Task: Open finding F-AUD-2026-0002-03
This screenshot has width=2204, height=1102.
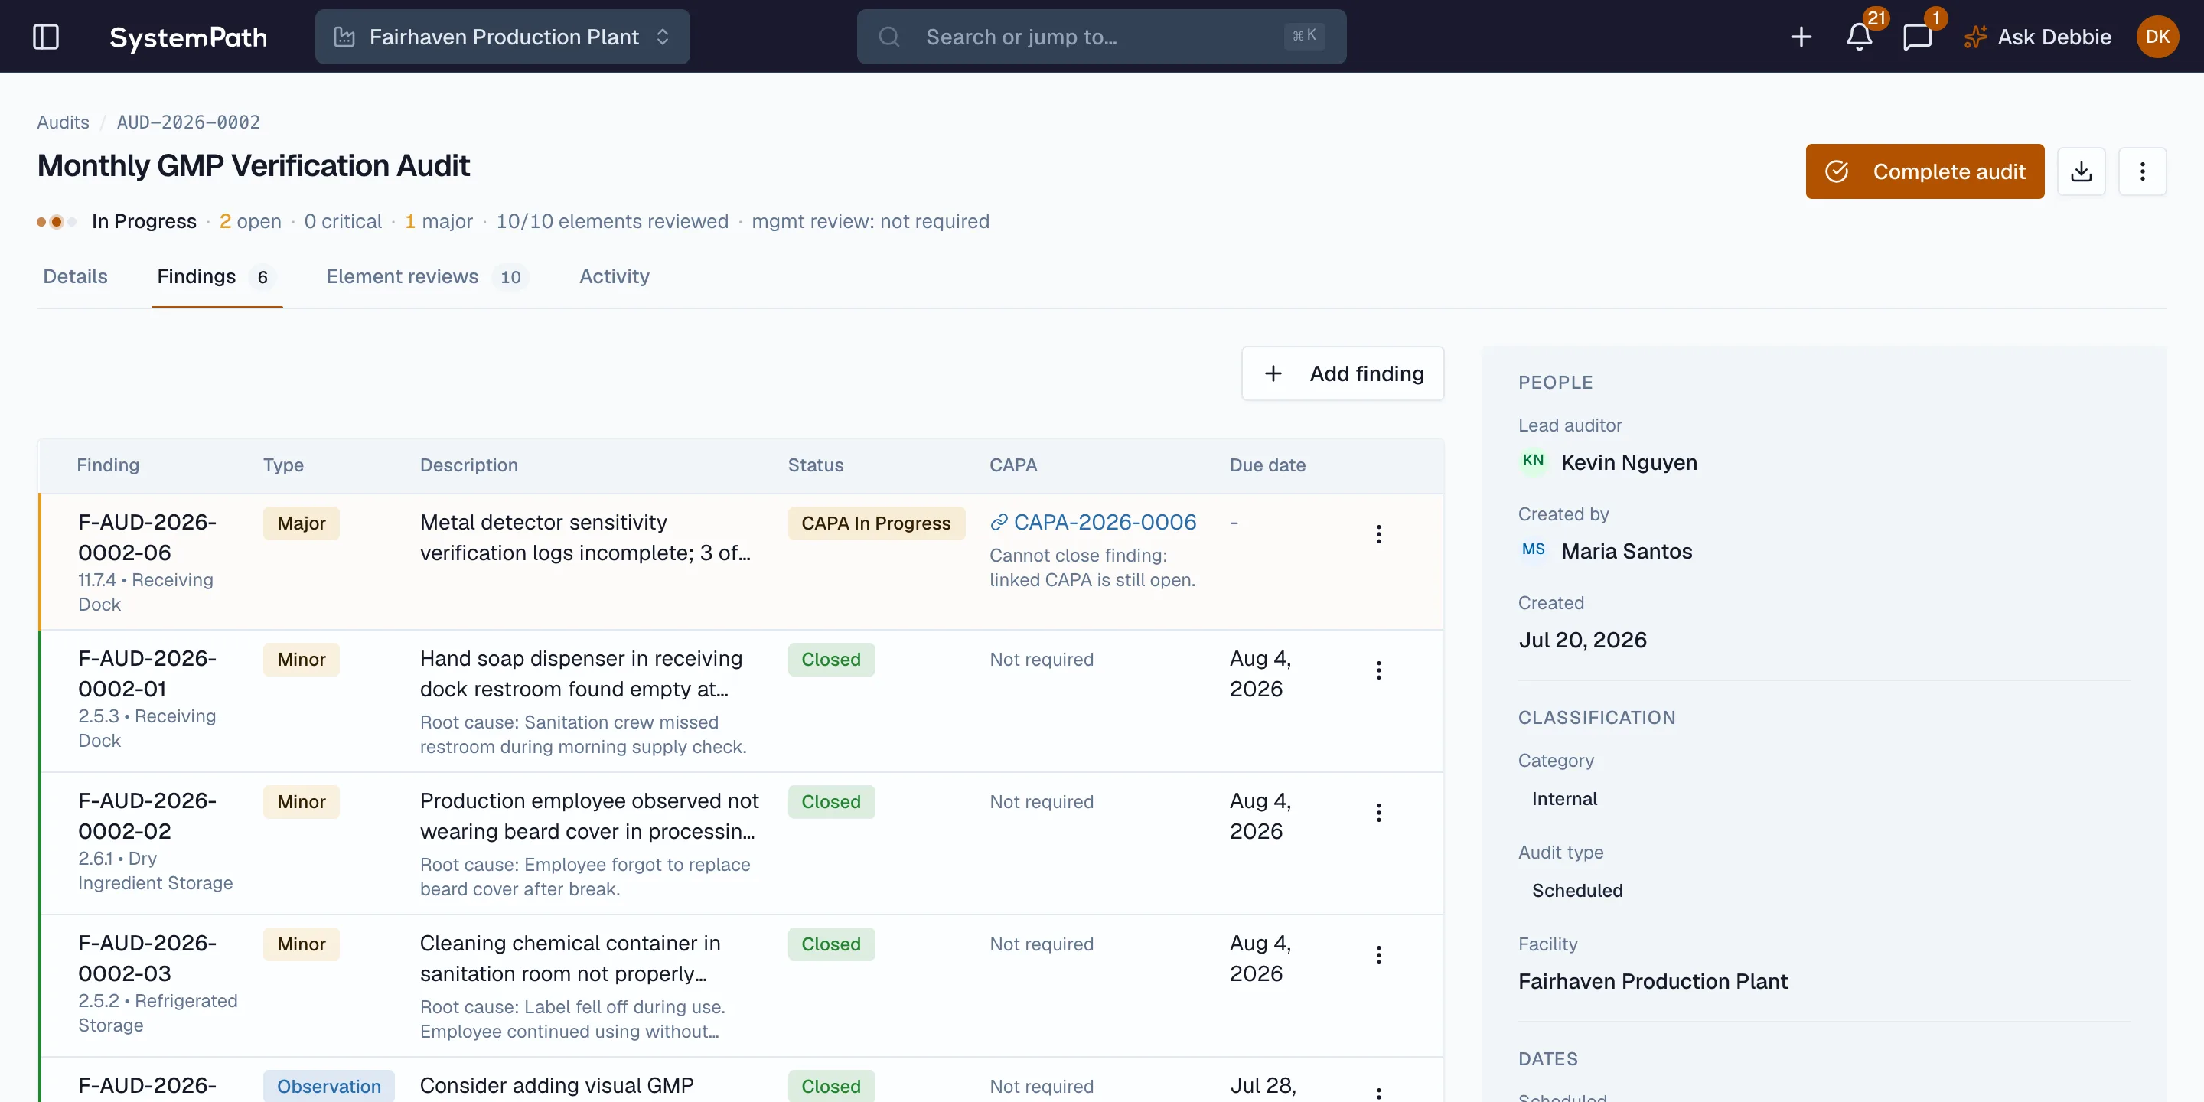Action: 147,957
